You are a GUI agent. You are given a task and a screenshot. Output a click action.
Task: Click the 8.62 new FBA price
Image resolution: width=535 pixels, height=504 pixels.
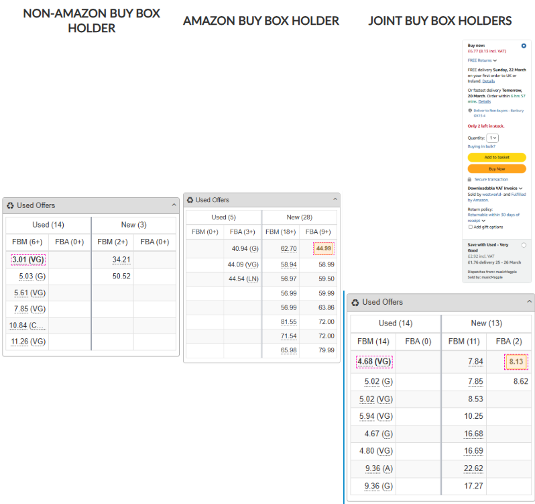521,381
